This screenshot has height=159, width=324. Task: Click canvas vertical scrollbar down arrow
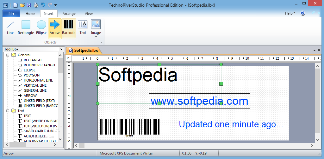(x=318, y=140)
